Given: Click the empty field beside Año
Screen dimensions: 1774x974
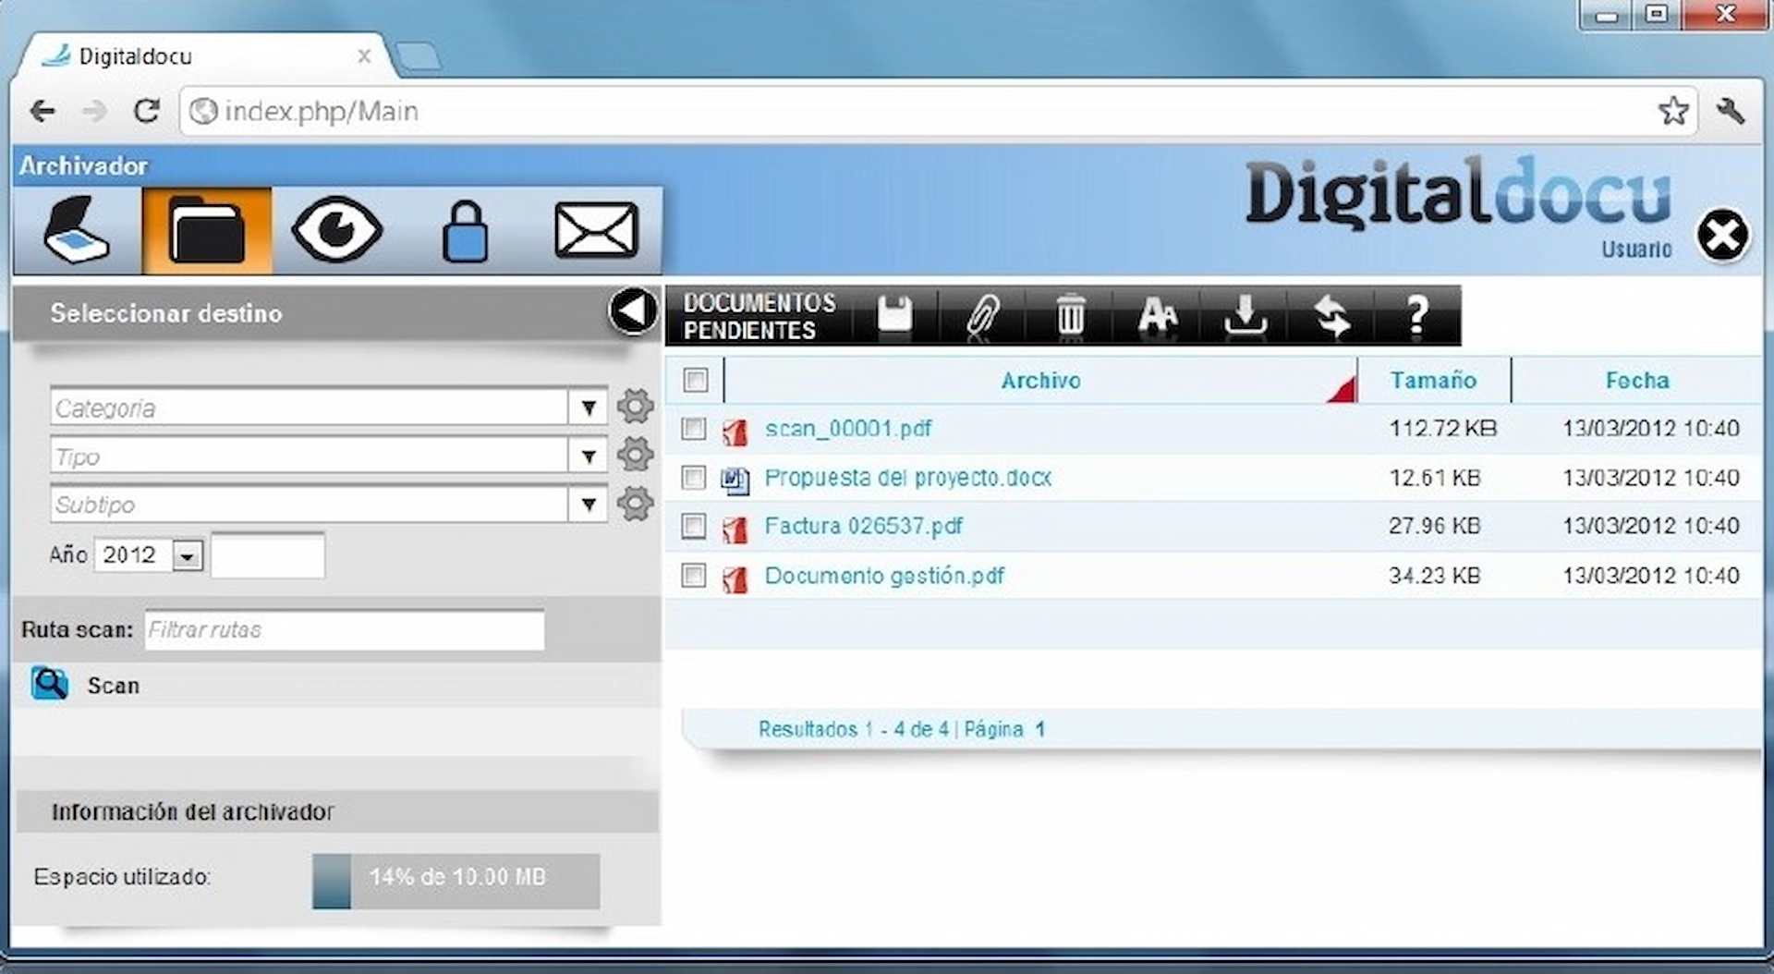Looking at the screenshot, I should tap(268, 554).
